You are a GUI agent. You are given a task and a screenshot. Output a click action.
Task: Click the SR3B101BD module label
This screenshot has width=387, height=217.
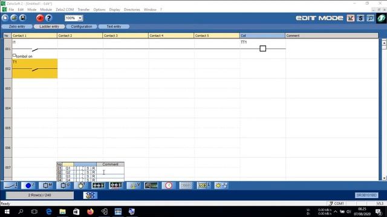[x=366, y=195]
